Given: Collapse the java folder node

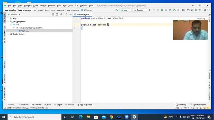Looking at the screenshot, I should (11, 25).
